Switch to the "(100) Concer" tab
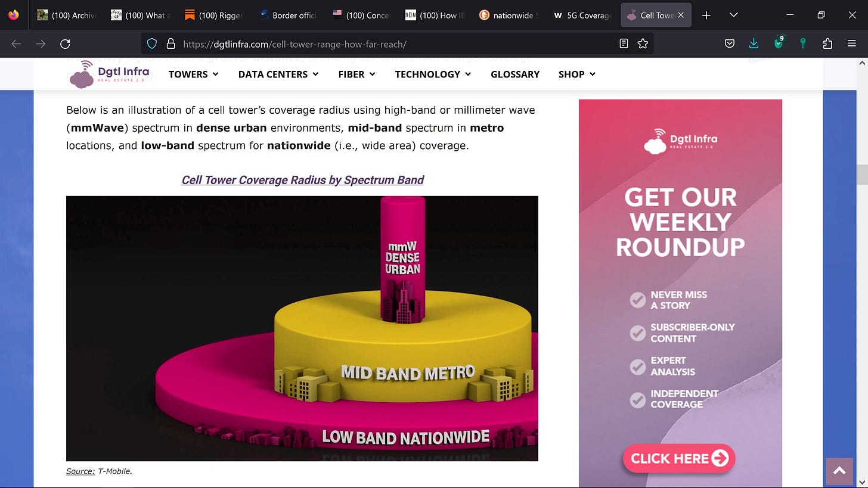Viewport: 868px width, 488px height. tap(362, 15)
